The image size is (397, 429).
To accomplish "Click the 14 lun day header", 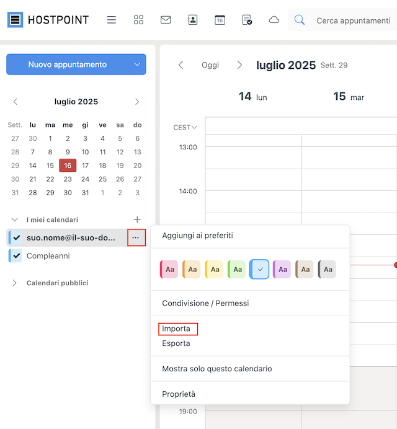I will [252, 97].
